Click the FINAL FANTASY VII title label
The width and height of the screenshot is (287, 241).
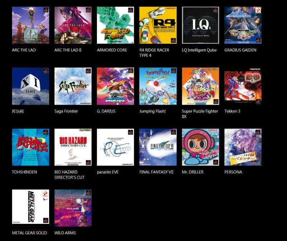[x=156, y=172]
